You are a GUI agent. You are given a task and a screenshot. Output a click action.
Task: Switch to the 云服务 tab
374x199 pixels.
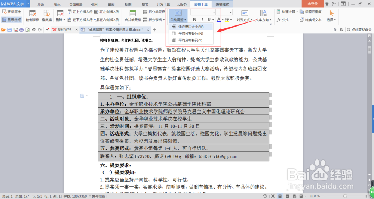[x=181, y=4]
